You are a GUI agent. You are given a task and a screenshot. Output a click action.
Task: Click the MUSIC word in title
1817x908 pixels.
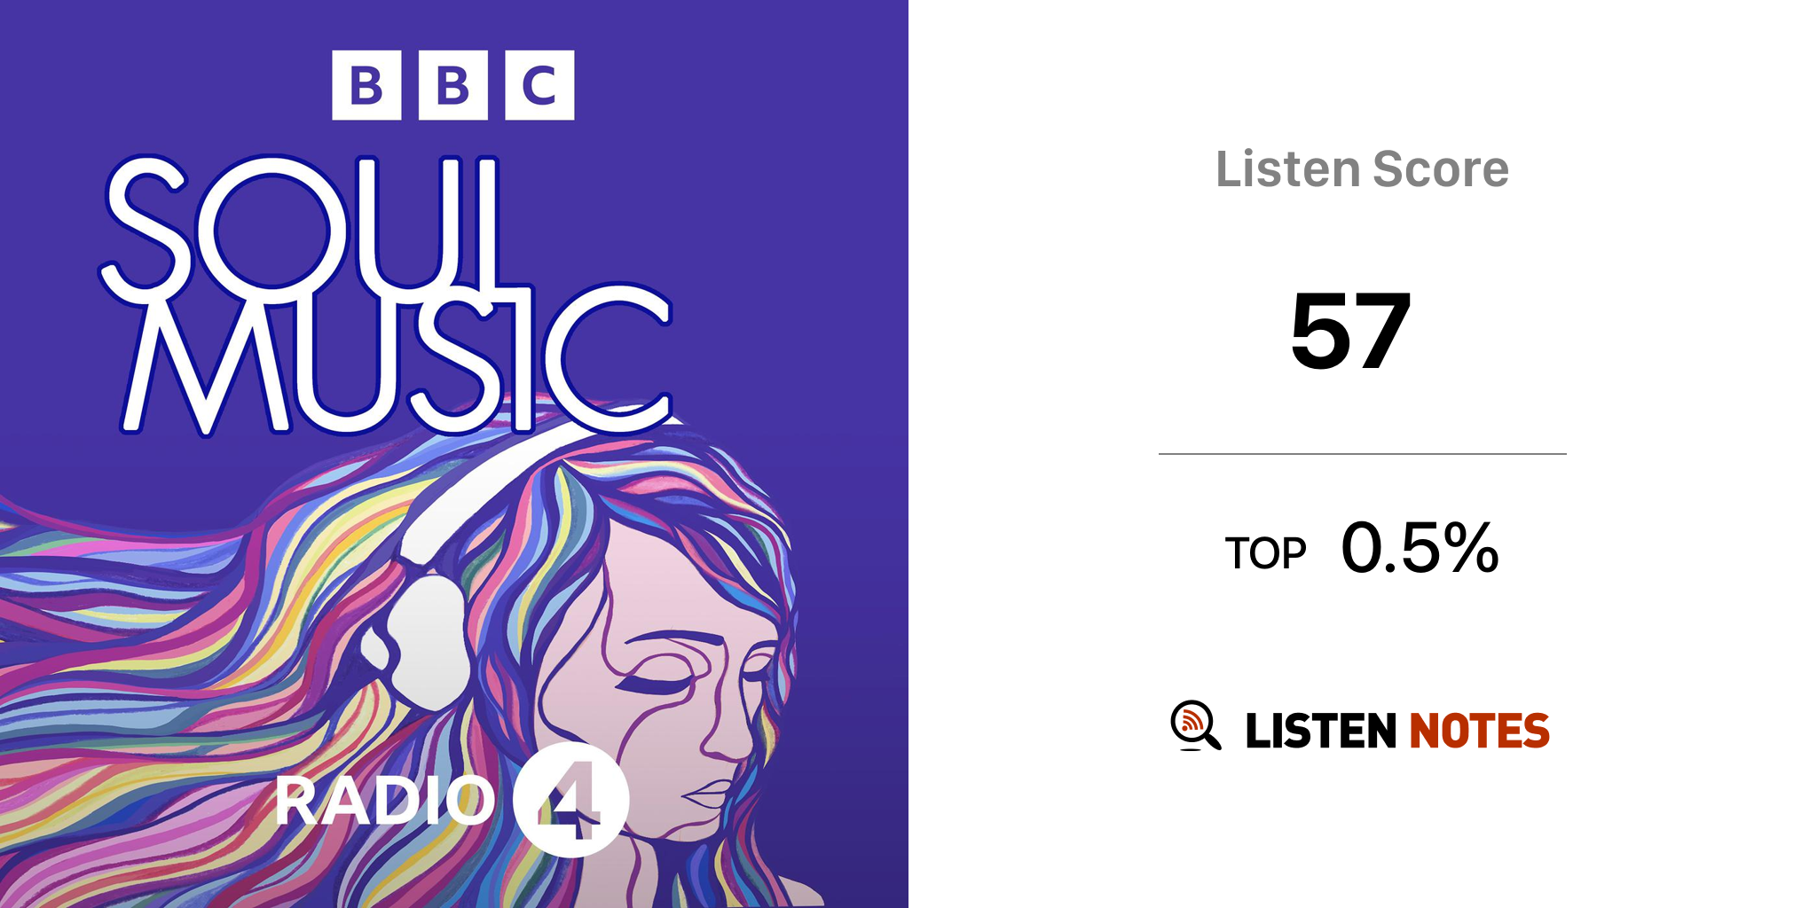(395, 364)
